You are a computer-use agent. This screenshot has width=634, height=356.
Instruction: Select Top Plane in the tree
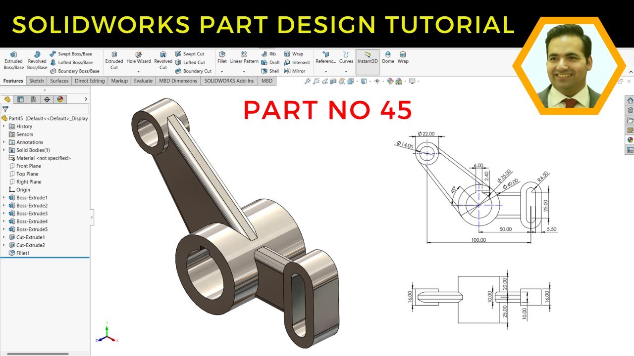pyautogui.click(x=23, y=174)
